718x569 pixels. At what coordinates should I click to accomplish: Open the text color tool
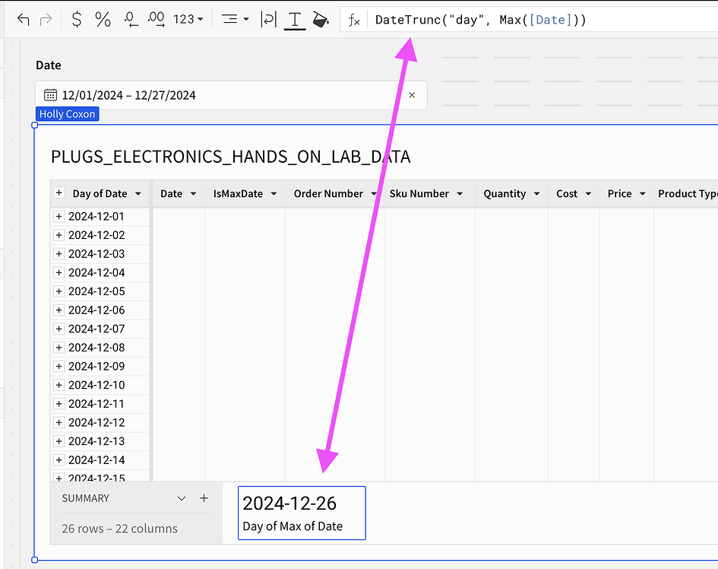[x=294, y=20]
